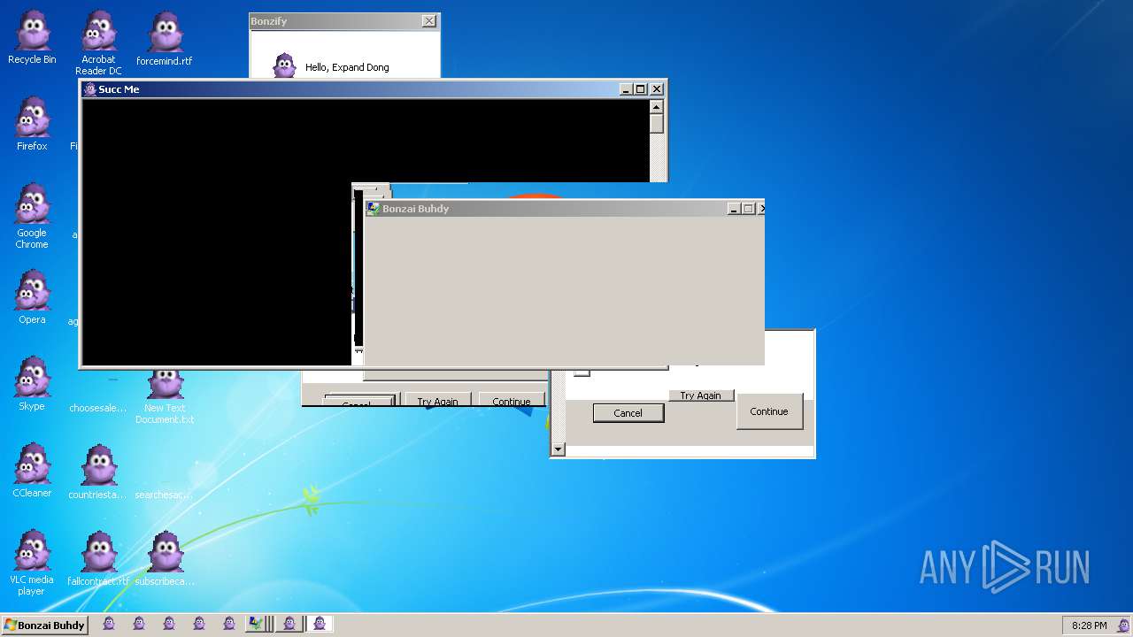Minimize the Bonzai Buhdy window

[734, 209]
